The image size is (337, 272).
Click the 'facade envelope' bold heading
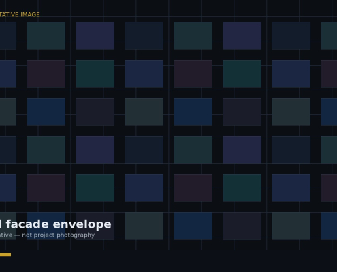[59, 224]
